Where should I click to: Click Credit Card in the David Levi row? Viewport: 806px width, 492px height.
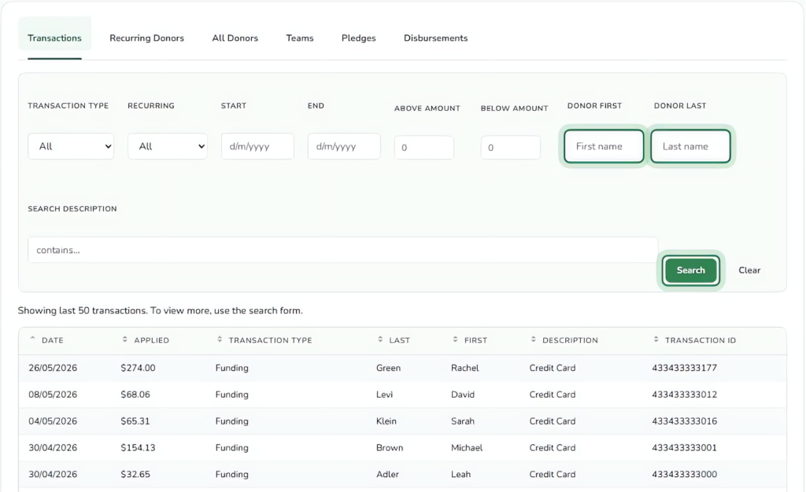553,395
